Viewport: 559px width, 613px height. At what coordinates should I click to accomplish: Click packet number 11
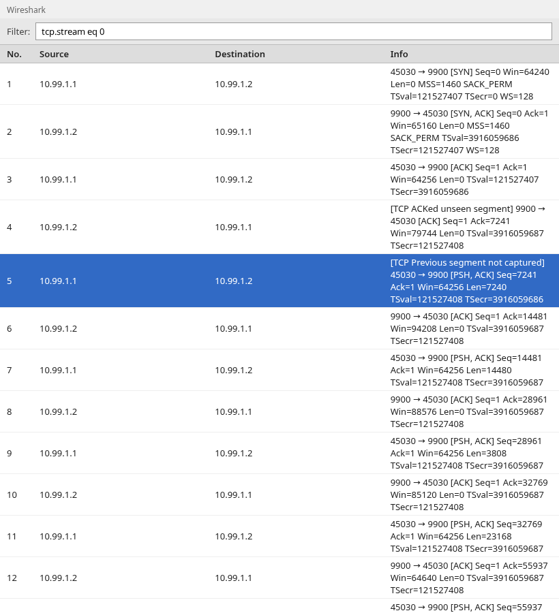coord(12,537)
